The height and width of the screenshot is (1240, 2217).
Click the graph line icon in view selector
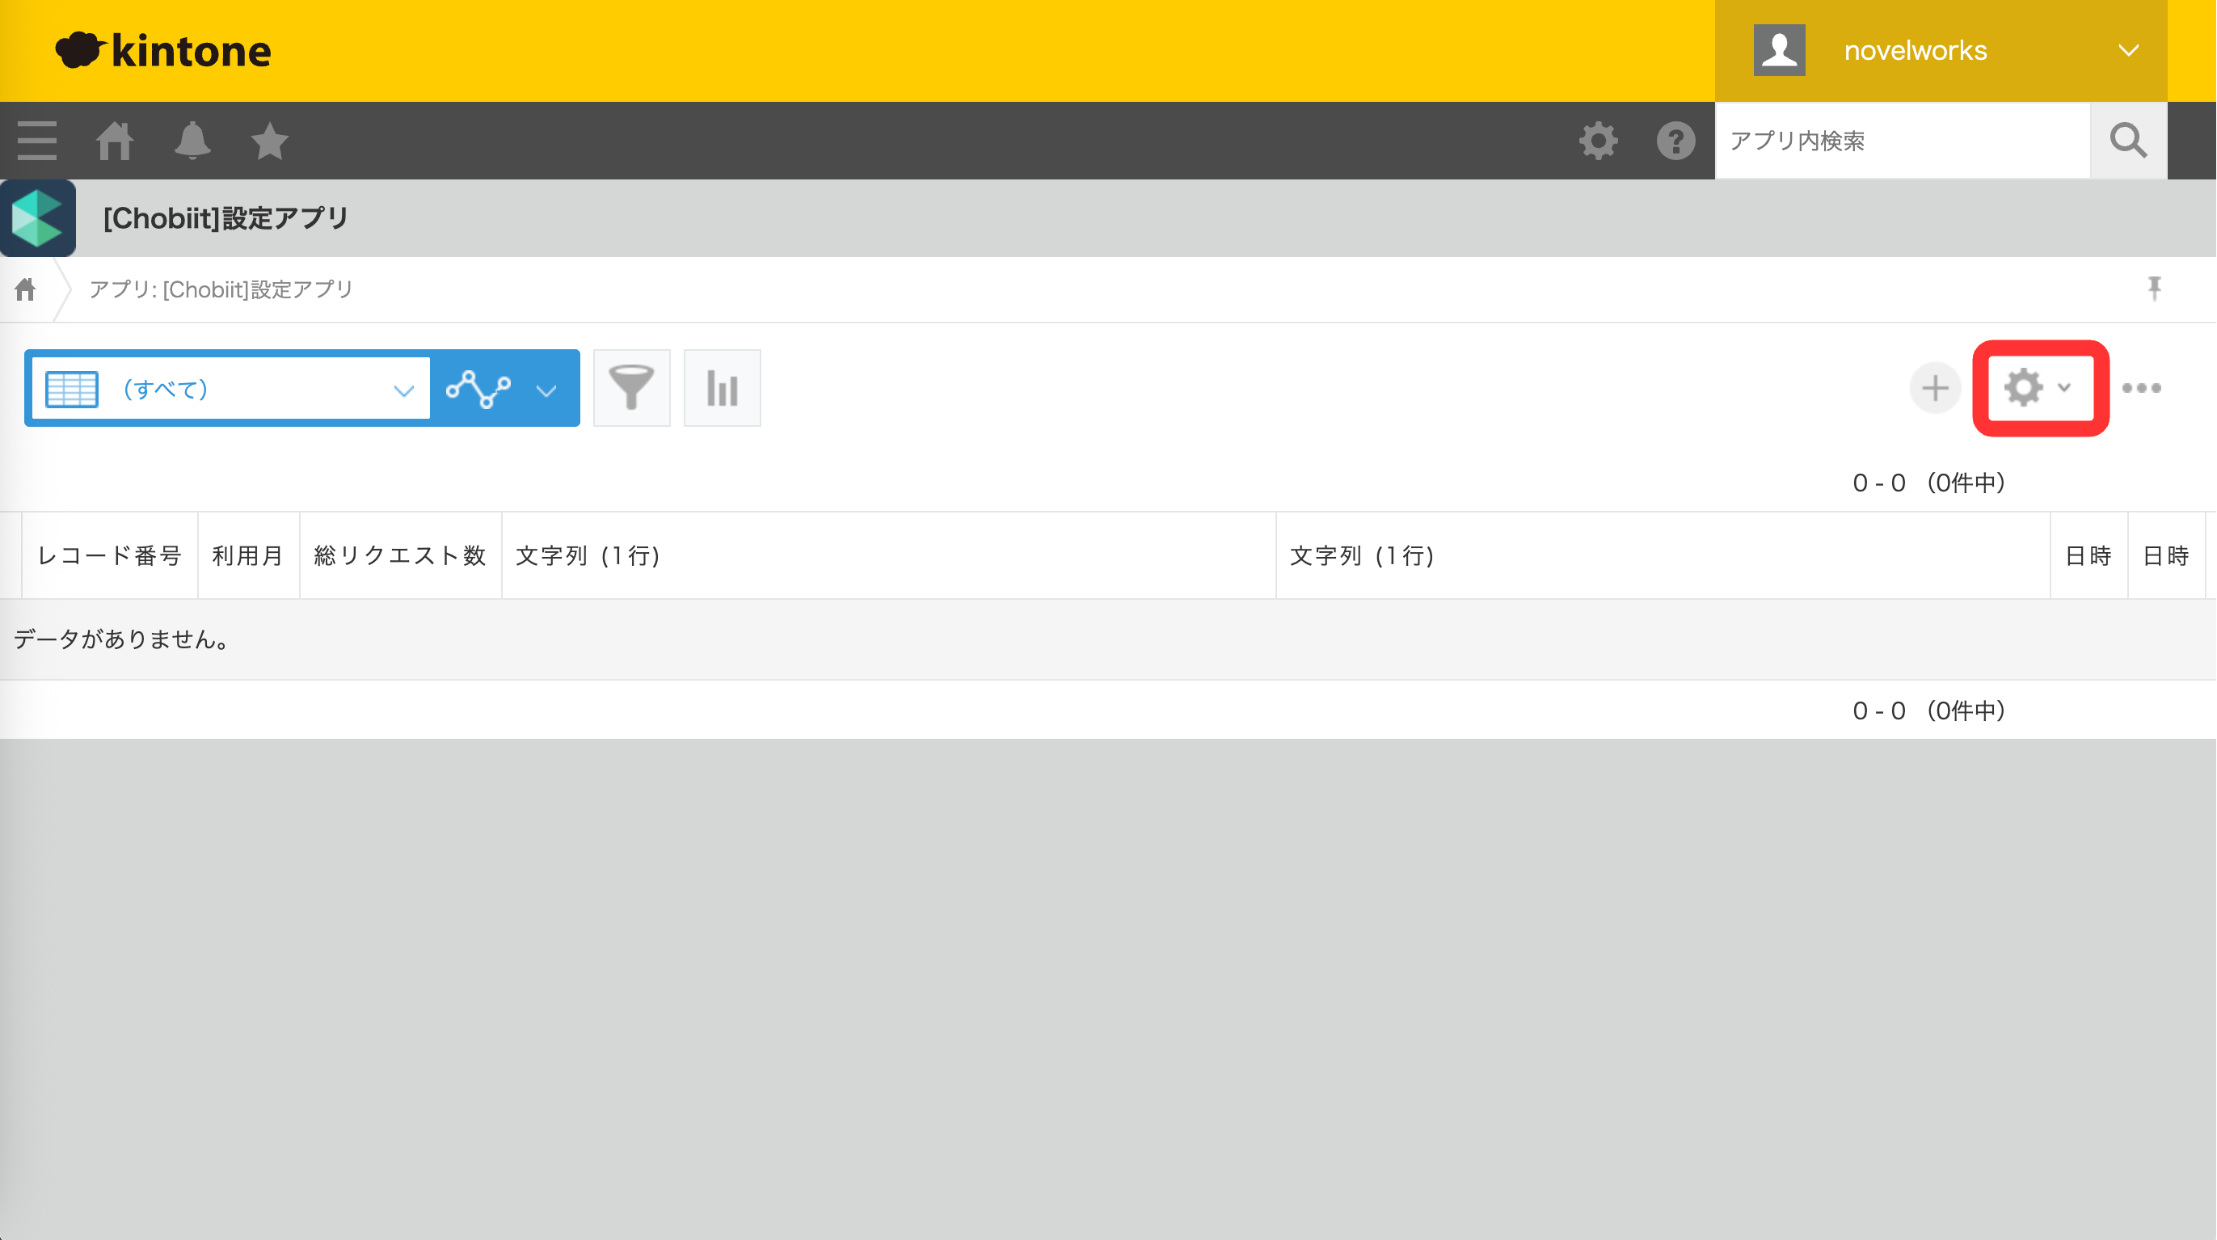(478, 389)
